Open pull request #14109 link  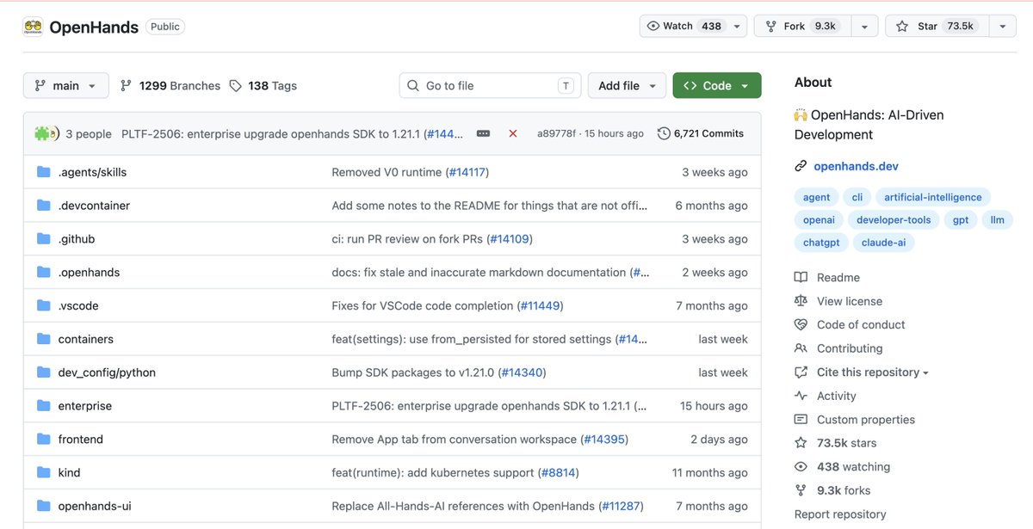pos(510,239)
